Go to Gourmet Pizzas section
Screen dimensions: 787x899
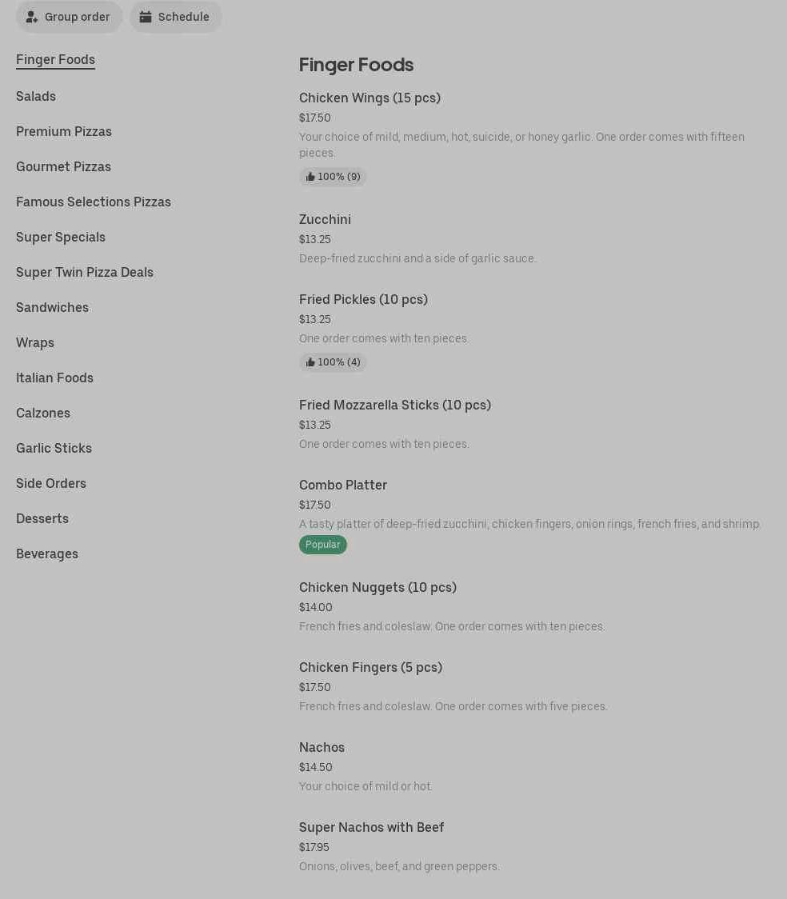(63, 166)
